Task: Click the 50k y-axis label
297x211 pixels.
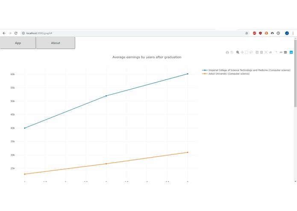Action: click(12, 101)
